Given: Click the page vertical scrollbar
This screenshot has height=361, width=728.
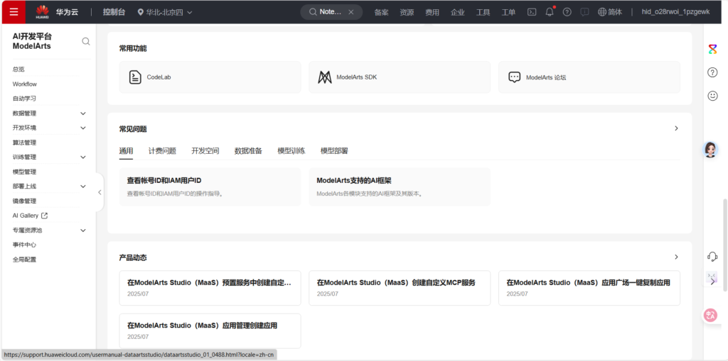Looking at the screenshot, I should pyautogui.click(x=724, y=245).
